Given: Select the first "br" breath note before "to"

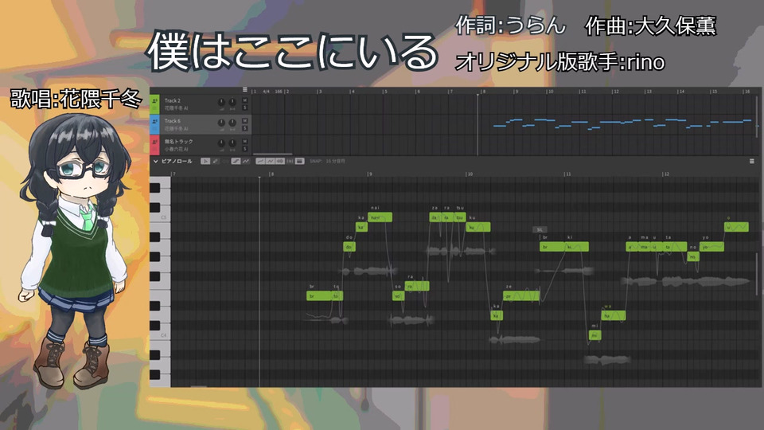Looking at the screenshot, I should (x=319, y=296).
